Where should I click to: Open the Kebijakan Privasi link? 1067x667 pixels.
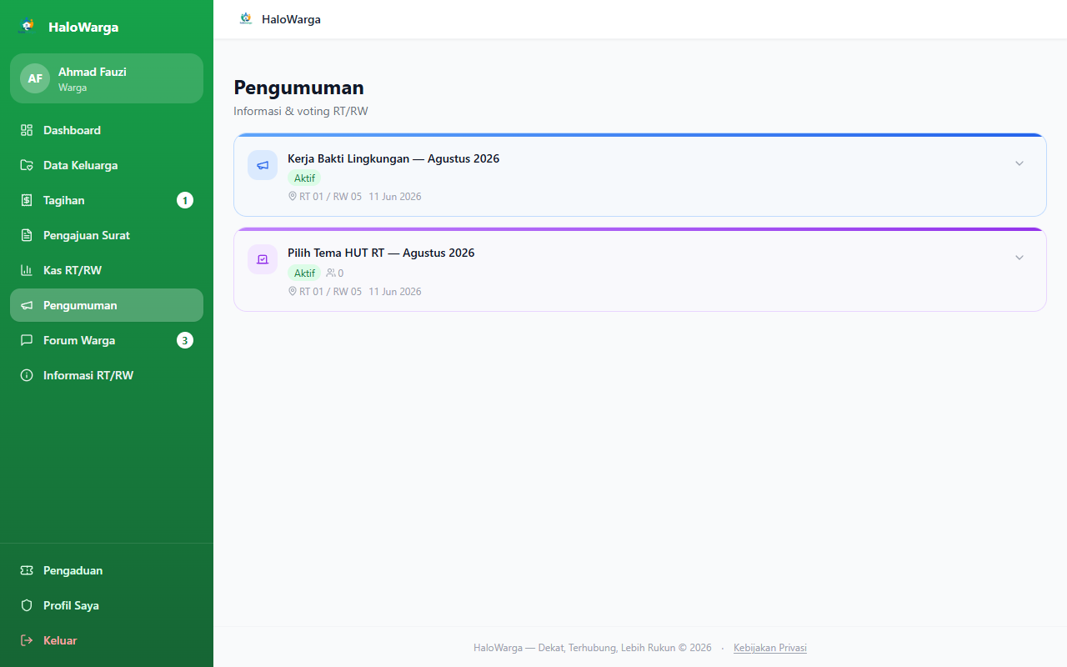pos(770,648)
